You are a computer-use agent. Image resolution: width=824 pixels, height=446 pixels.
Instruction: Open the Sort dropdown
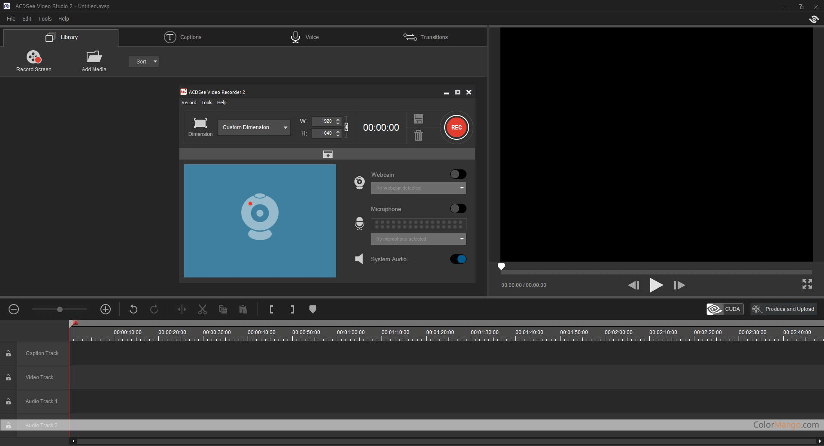[x=144, y=61]
